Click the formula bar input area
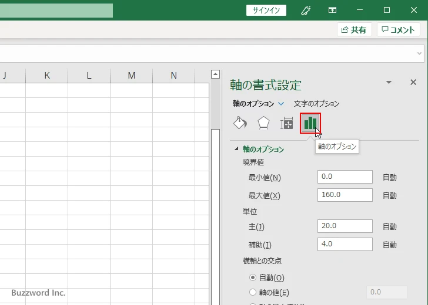Image resolution: width=428 pixels, height=305 pixels. (208, 53)
